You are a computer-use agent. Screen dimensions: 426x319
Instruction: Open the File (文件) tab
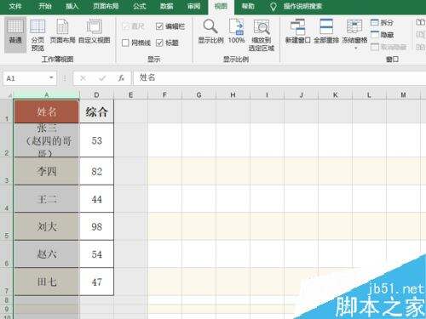pos(15,6)
